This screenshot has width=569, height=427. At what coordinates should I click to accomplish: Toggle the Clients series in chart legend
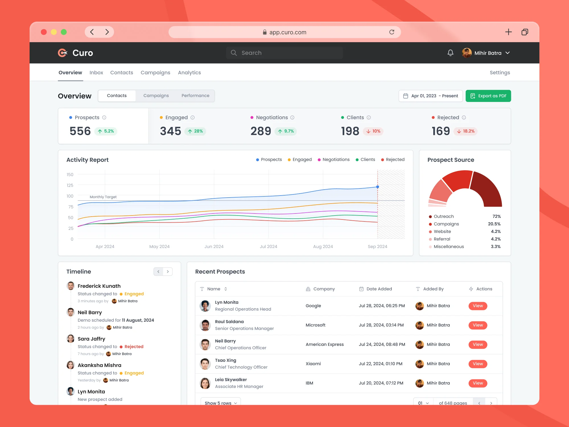click(365, 160)
